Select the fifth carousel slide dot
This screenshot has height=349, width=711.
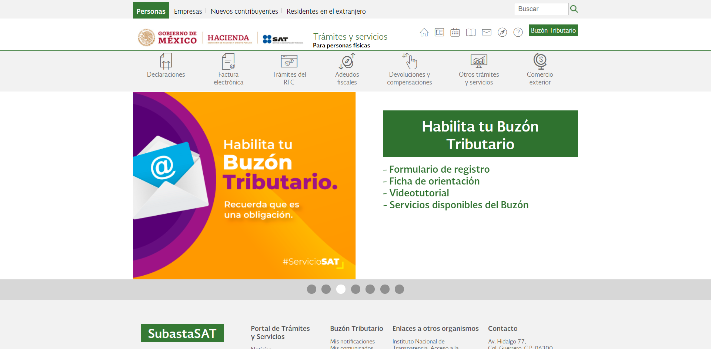370,289
